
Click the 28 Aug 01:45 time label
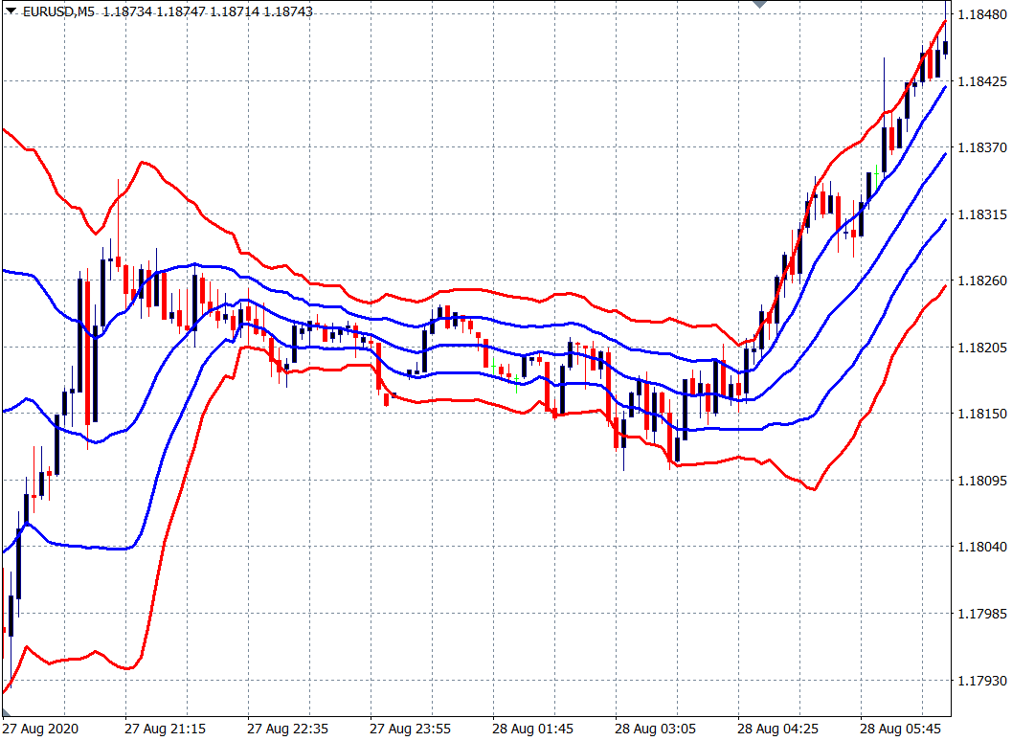532,729
